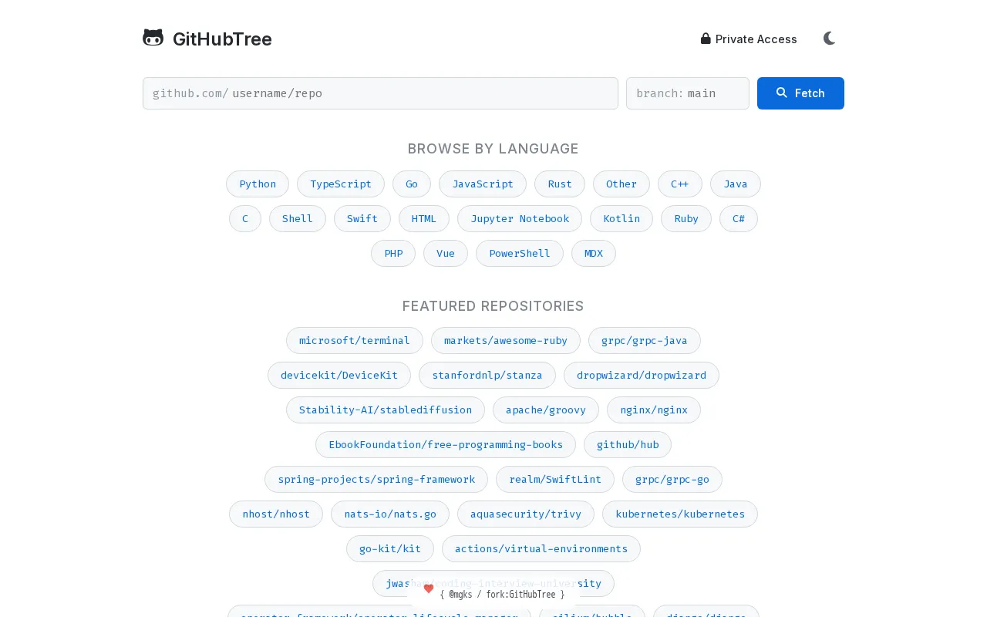The image size is (987, 617).
Task: Select the Python language chip
Action: click(258, 184)
